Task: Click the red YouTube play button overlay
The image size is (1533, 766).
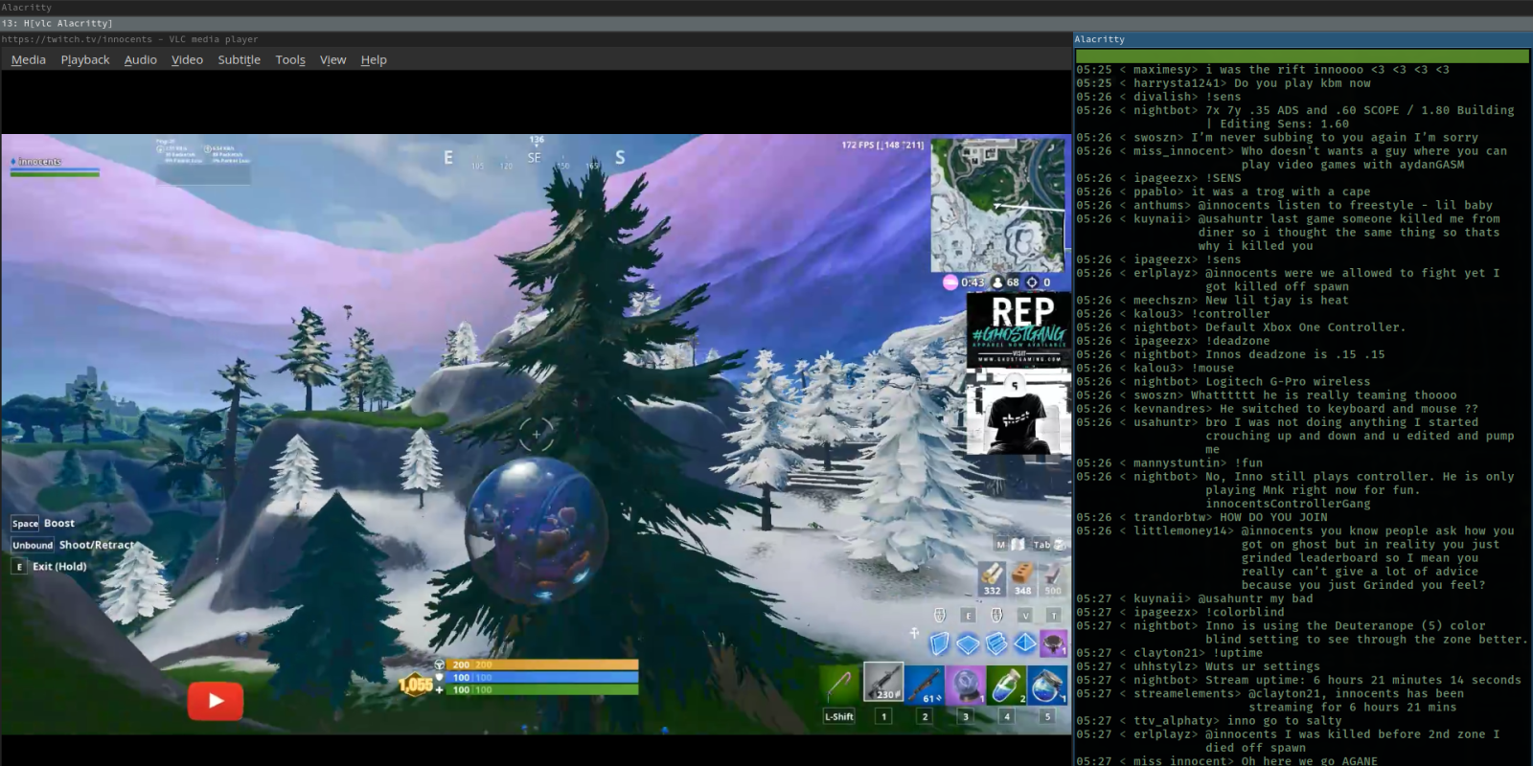Action: [215, 701]
